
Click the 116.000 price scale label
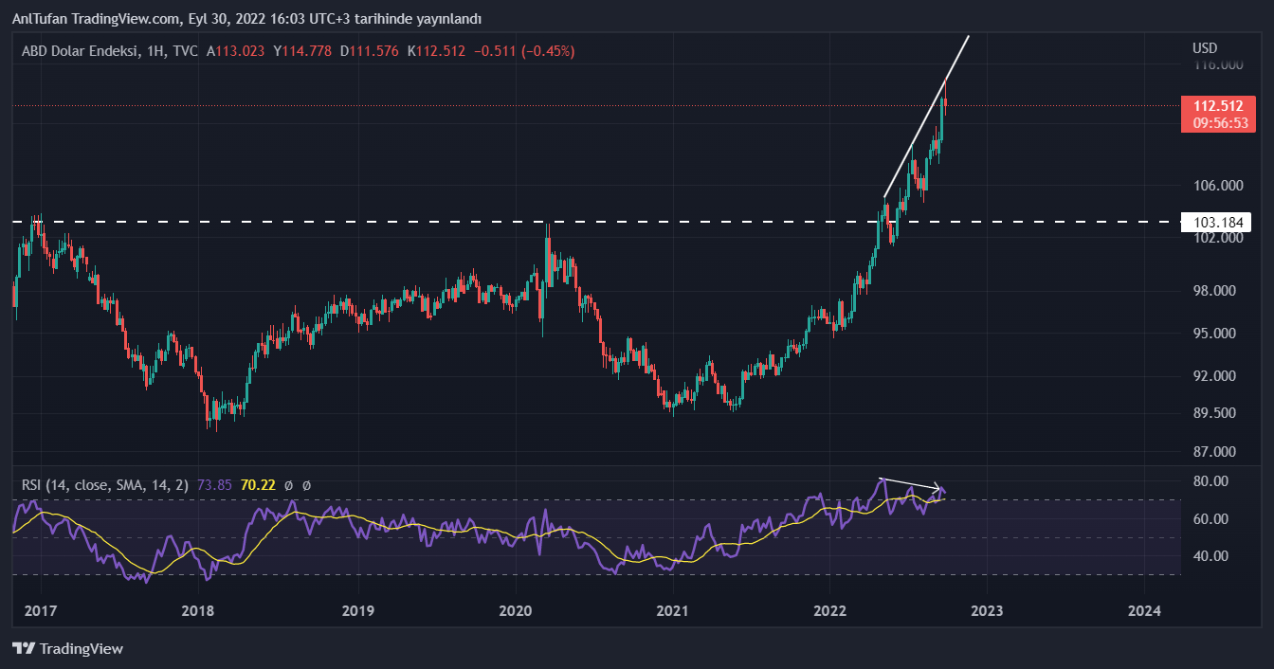pyautogui.click(x=1216, y=65)
